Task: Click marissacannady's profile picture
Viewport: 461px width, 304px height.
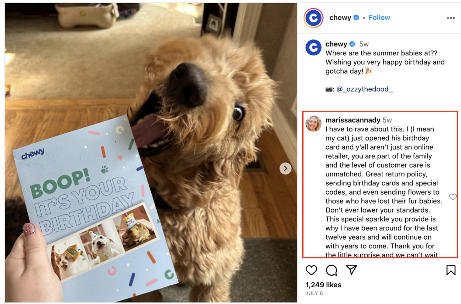Action: pyautogui.click(x=313, y=123)
